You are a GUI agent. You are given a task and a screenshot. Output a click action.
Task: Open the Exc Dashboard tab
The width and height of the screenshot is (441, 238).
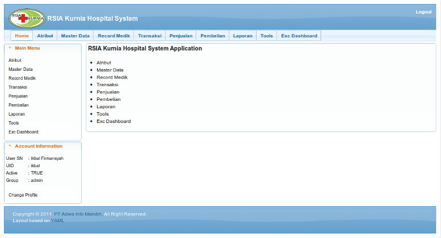coord(299,36)
